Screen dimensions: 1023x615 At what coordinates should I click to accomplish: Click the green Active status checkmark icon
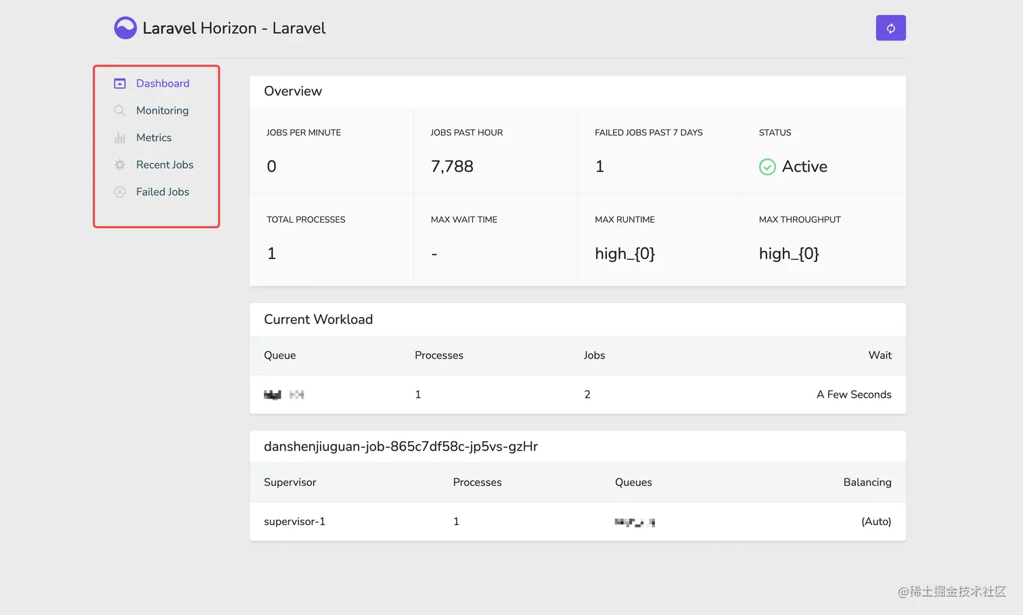[x=767, y=166]
